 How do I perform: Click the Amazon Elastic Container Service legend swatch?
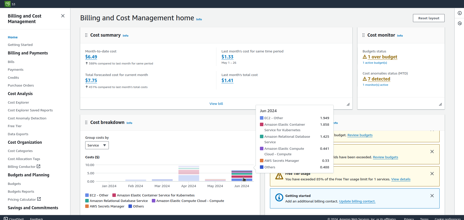(x=114, y=195)
